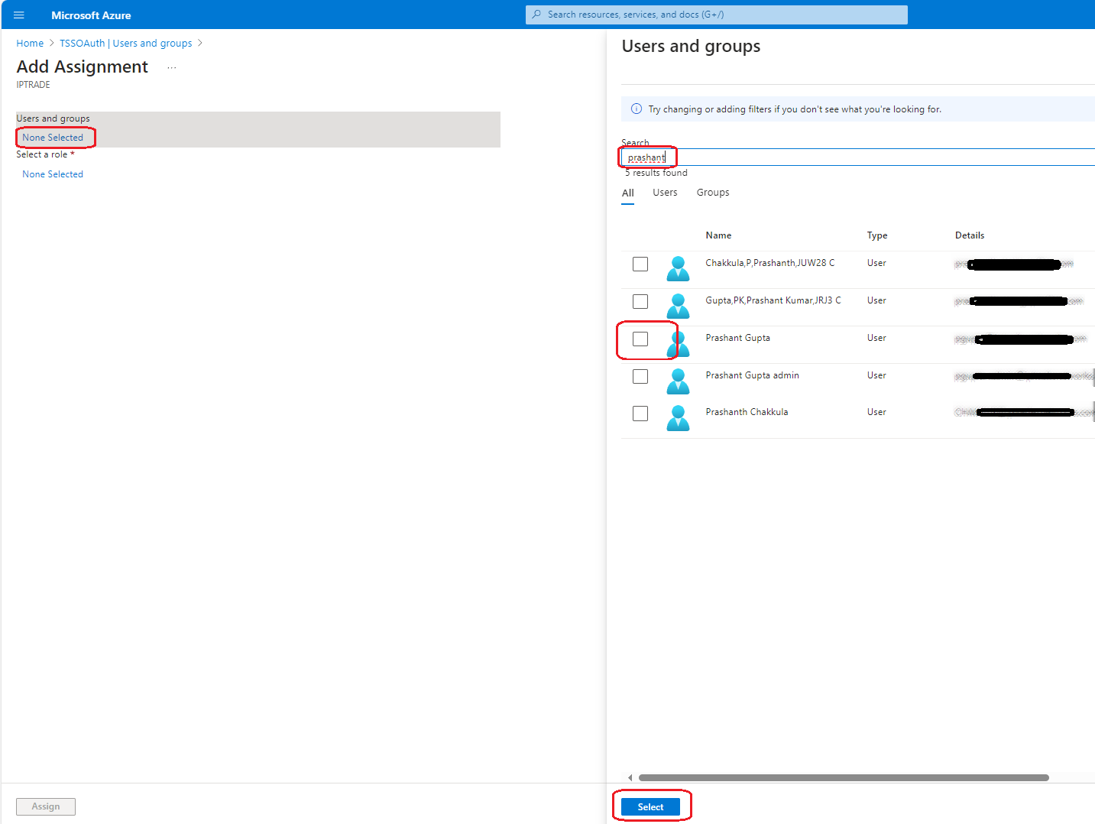
Task: Open the ellipsis menu next to Add Assignment
Action: [x=172, y=68]
